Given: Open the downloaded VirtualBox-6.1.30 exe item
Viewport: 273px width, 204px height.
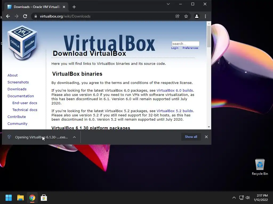Looking at the screenshot, I should point(41,137).
